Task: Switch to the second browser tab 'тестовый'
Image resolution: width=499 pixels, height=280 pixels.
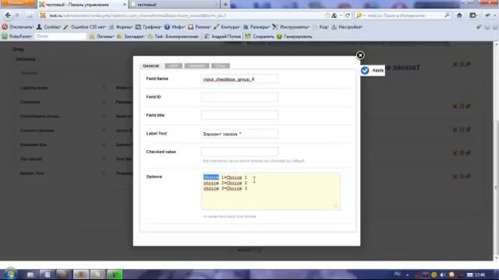Action: tap(175, 5)
